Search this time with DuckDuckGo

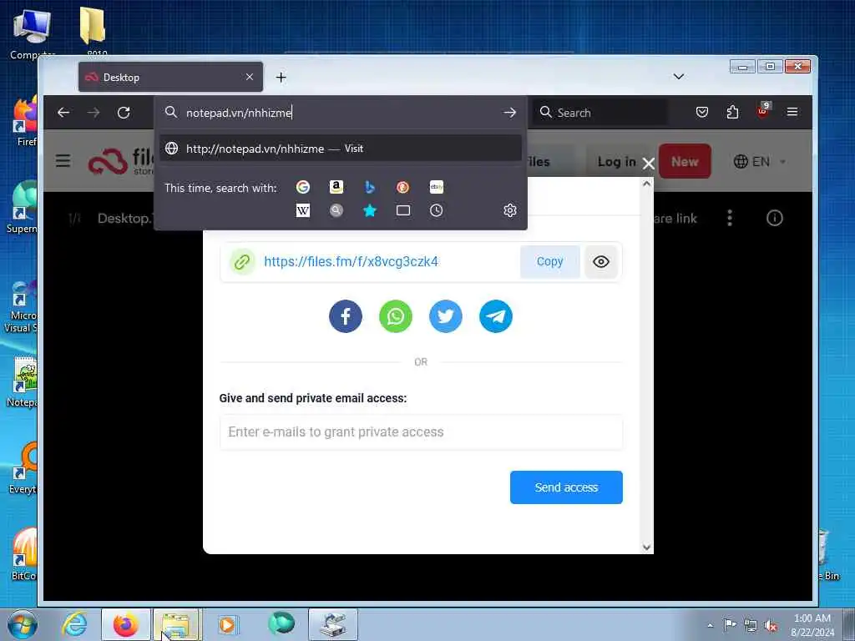403,187
